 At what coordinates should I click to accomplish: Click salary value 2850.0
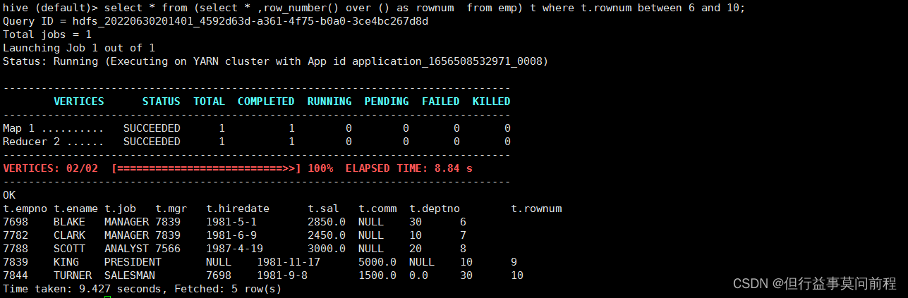coord(327,222)
